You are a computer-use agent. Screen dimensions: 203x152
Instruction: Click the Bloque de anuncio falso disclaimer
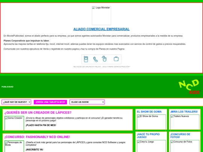(101, 67)
